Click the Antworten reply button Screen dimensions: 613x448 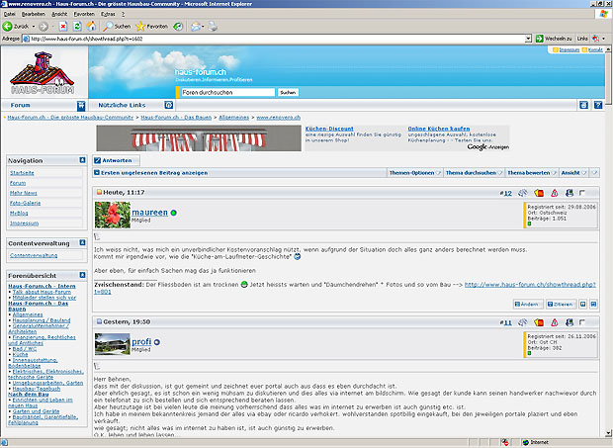pyautogui.click(x=116, y=160)
